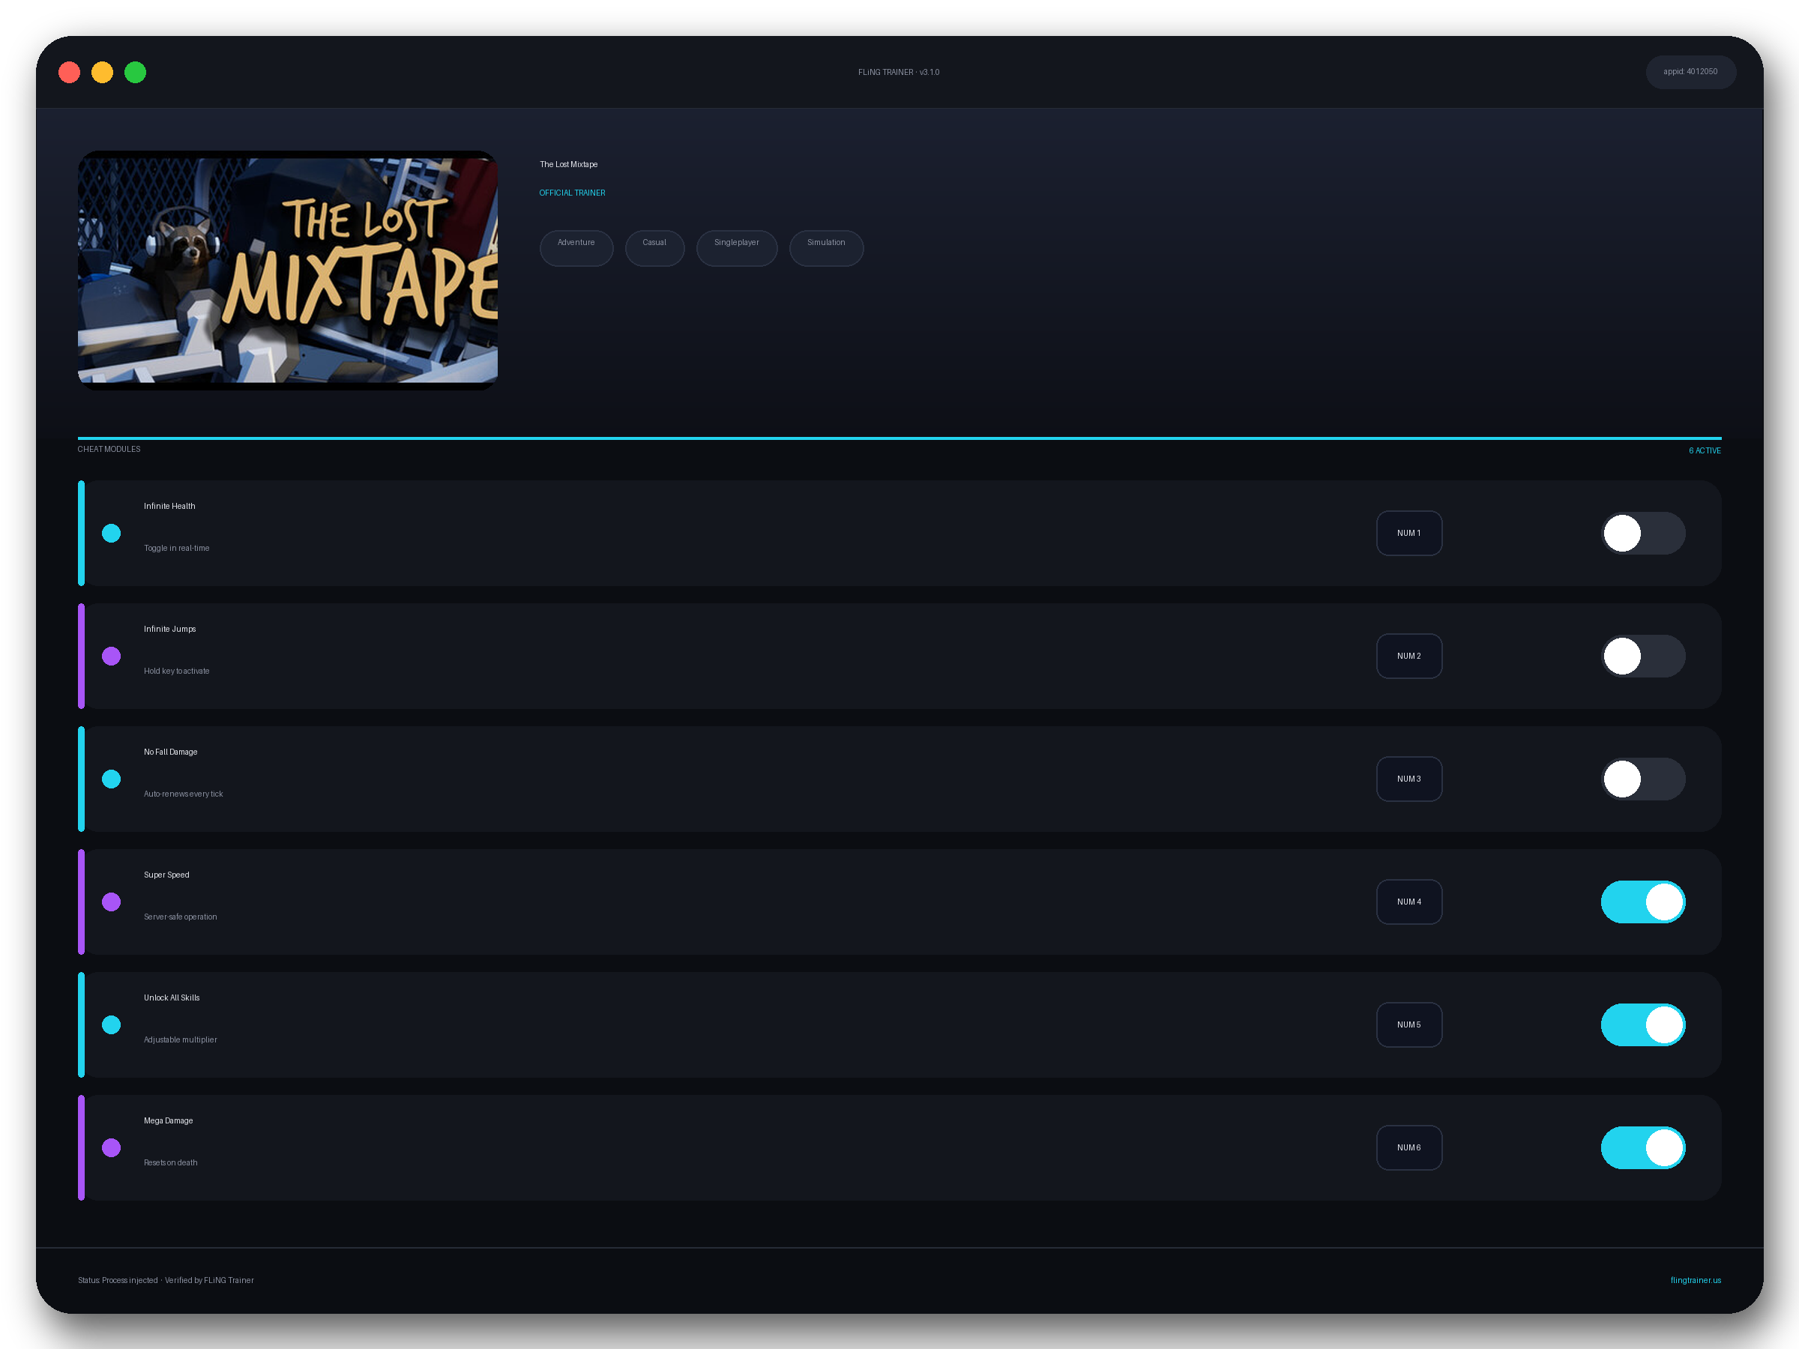Click The Lost Mixtape title text
This screenshot has height=1349, width=1799.
pyautogui.click(x=568, y=164)
